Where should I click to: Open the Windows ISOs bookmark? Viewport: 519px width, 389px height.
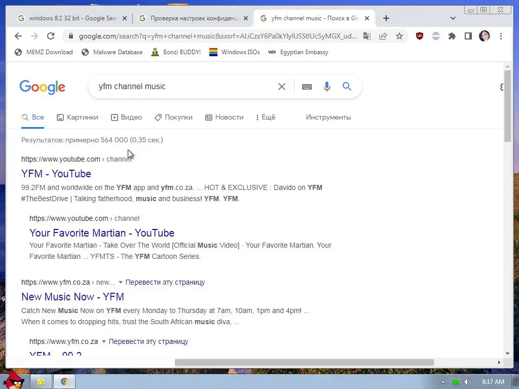pos(234,52)
